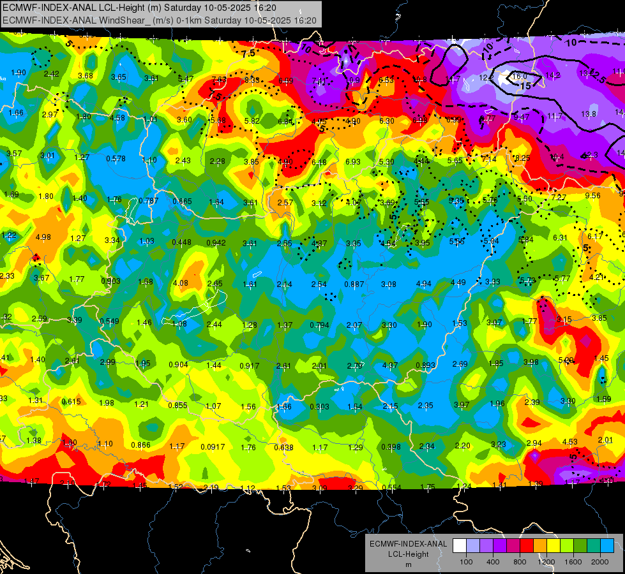Image resolution: width=625 pixels, height=574 pixels.
Task: Click the WindShear 0-1km title line
Action: point(160,20)
